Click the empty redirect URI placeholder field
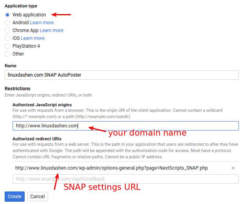244x204 pixels. click(x=125, y=179)
